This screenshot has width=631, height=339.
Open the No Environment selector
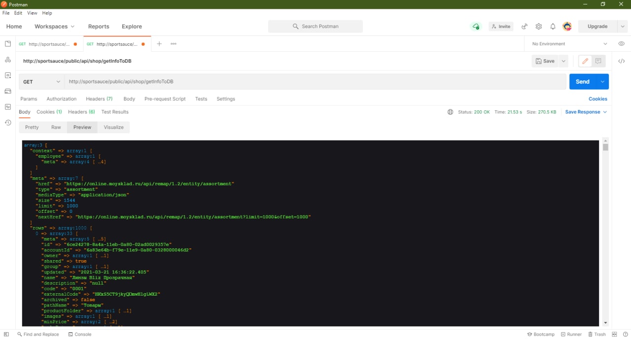tap(569, 44)
